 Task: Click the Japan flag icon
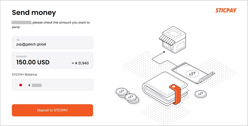pyautogui.click(x=20, y=85)
